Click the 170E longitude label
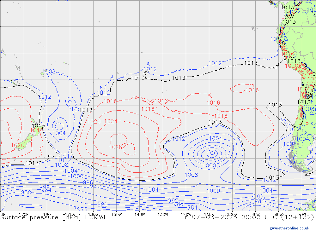This screenshot has width=316, height=231. click(x=24, y=214)
